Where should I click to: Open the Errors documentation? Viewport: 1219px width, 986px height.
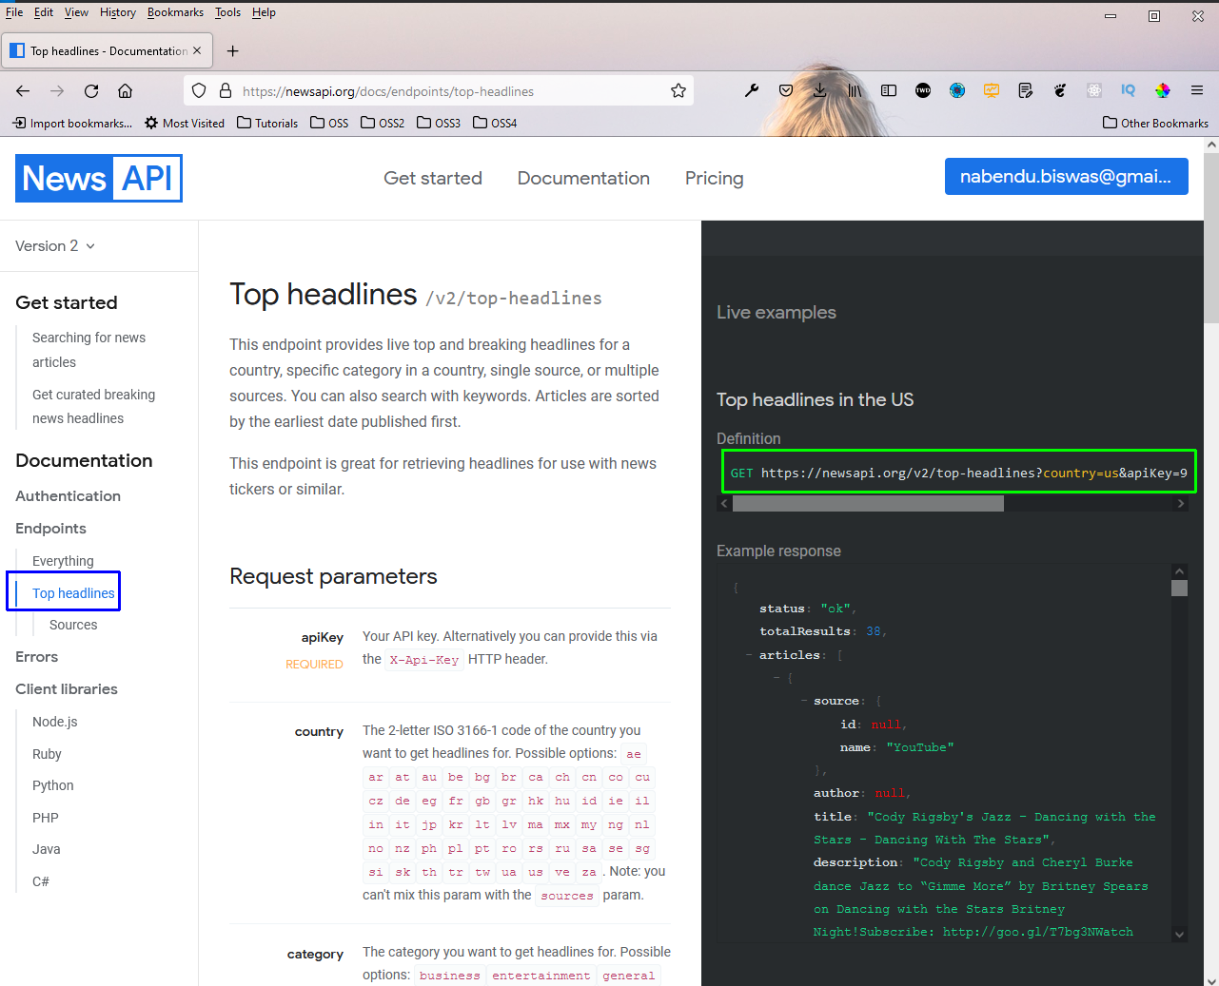(36, 656)
